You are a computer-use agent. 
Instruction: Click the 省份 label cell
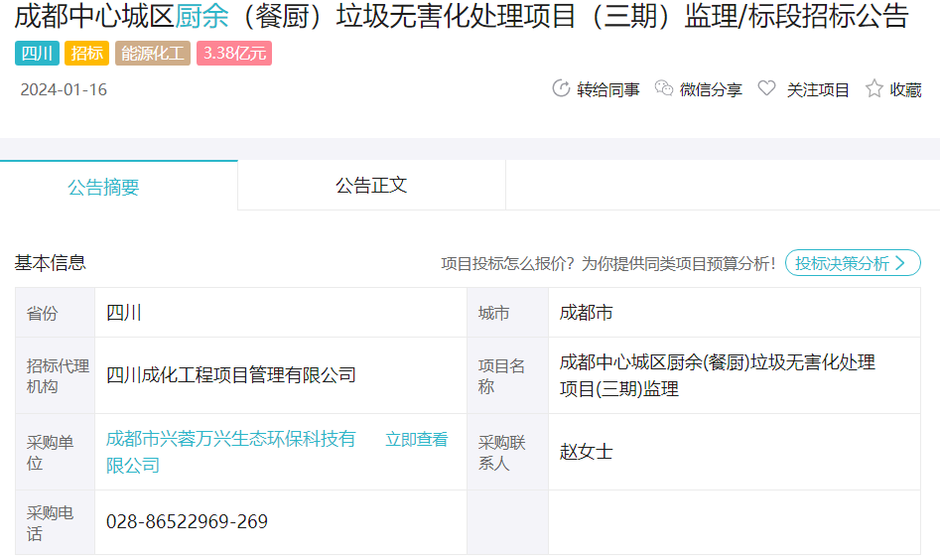click(x=56, y=313)
